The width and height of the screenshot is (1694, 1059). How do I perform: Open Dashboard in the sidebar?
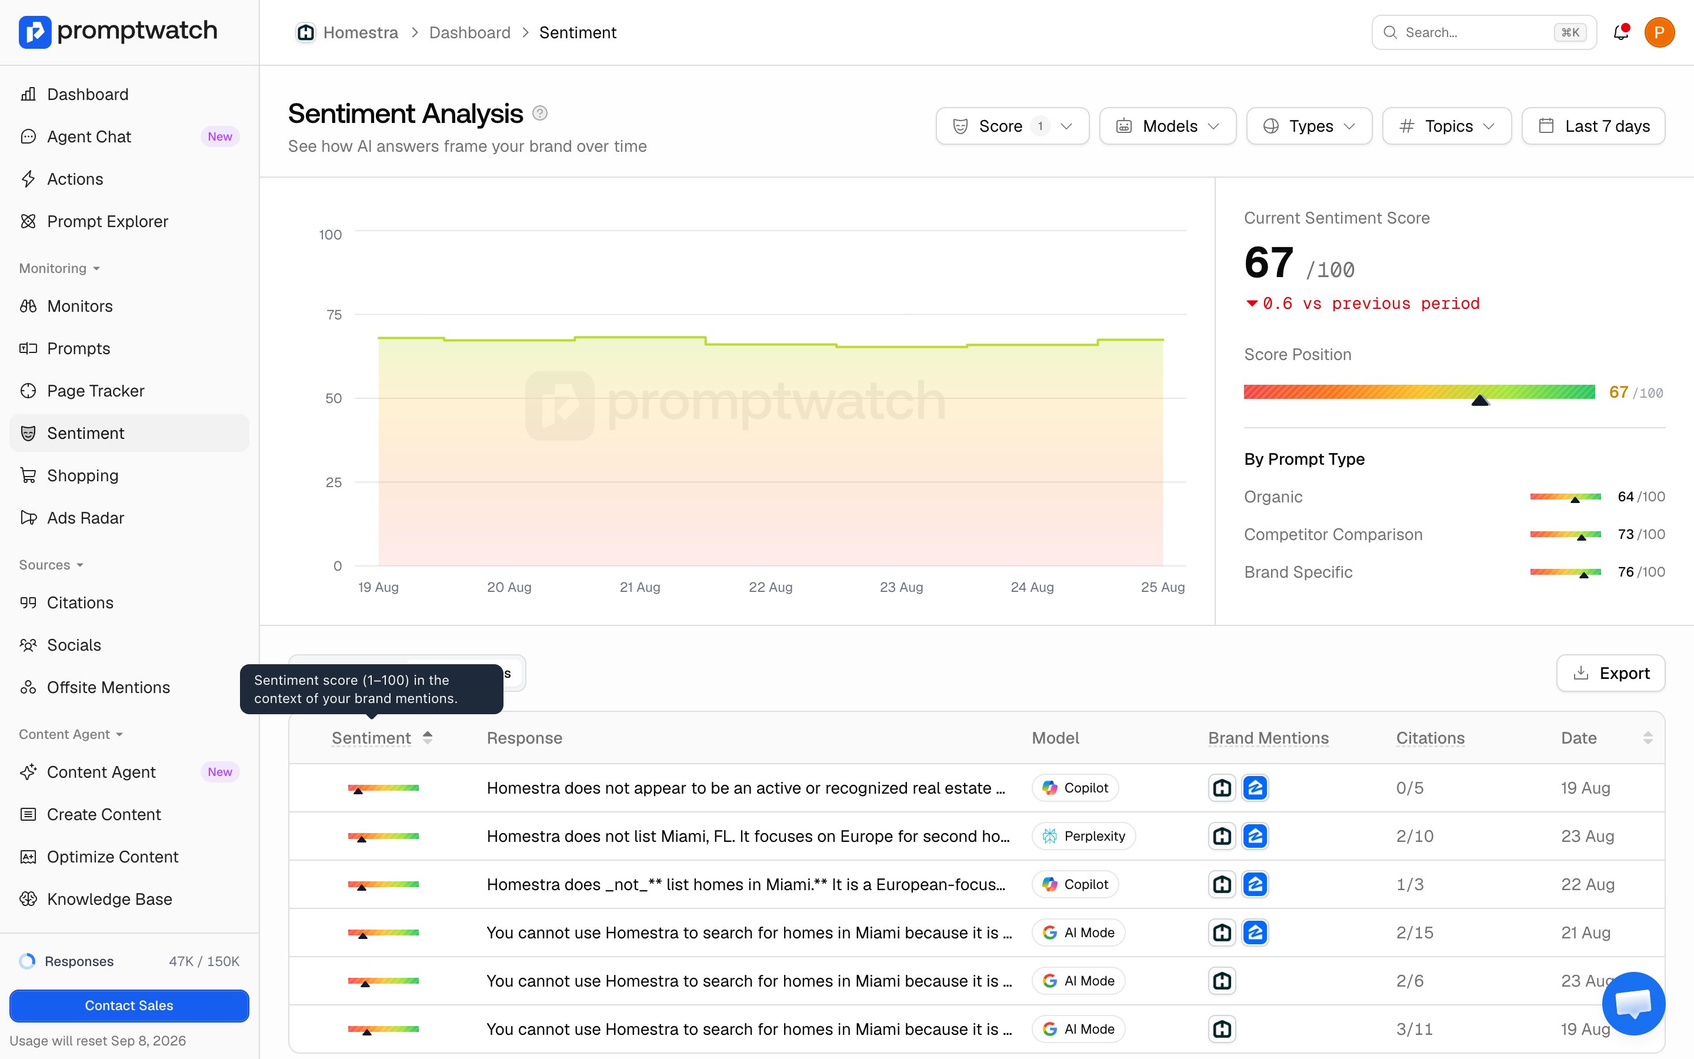129,94
